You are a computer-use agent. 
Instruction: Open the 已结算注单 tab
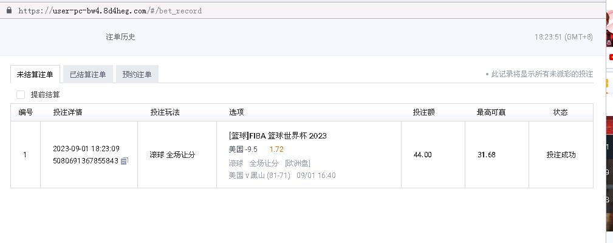[87, 75]
